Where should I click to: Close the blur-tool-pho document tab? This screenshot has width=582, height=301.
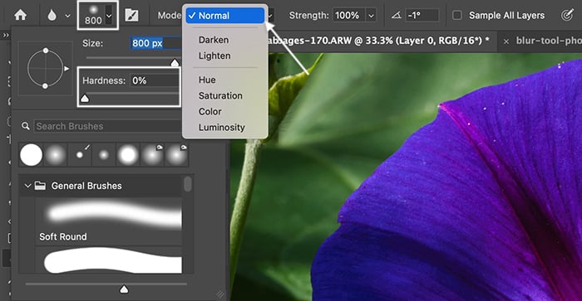506,41
